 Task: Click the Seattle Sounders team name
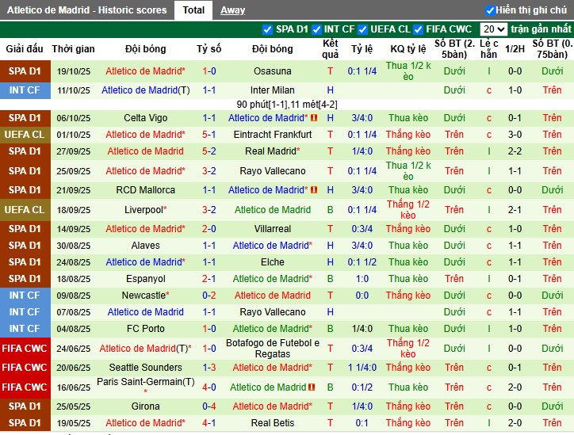click(x=145, y=368)
